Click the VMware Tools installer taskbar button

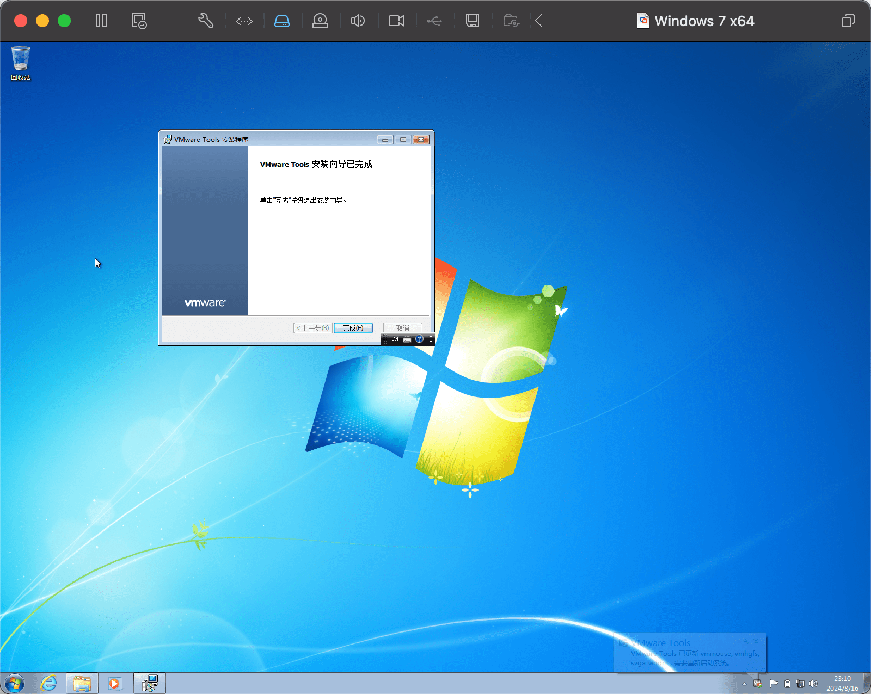[x=150, y=683]
